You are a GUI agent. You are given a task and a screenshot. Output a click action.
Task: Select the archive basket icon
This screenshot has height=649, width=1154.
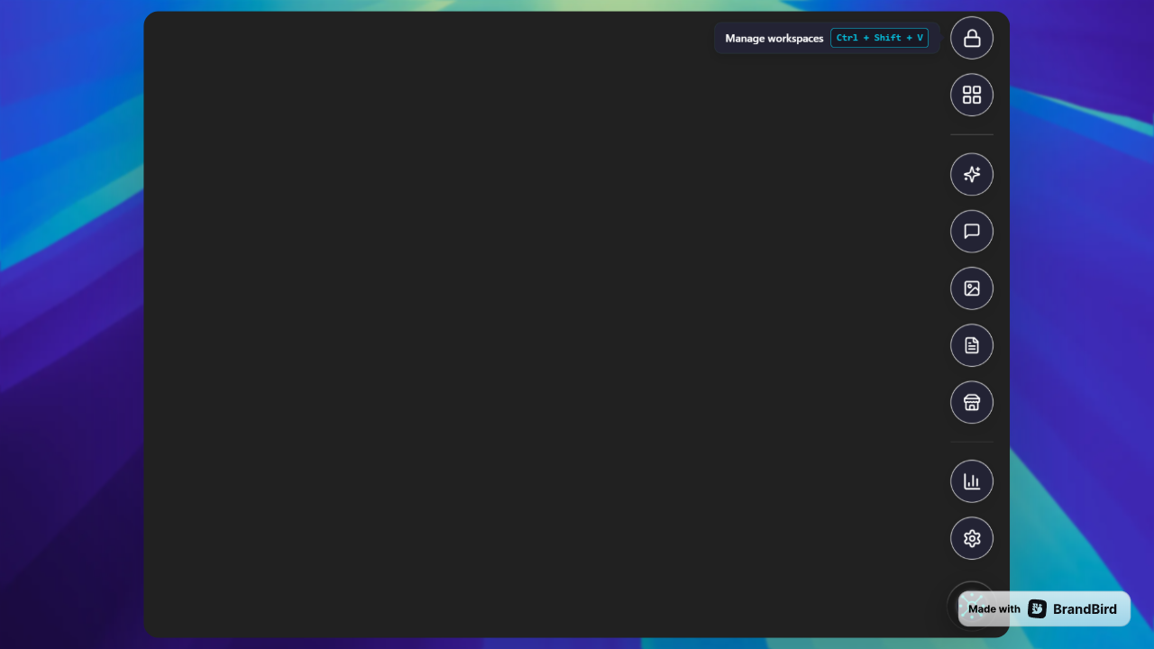tap(971, 402)
